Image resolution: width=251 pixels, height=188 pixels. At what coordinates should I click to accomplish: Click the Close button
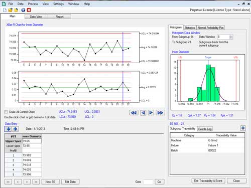tap(236, 181)
